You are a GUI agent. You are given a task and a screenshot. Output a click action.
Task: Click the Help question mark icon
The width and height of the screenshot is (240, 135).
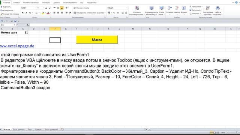pyautogui.click(x=236, y=3)
